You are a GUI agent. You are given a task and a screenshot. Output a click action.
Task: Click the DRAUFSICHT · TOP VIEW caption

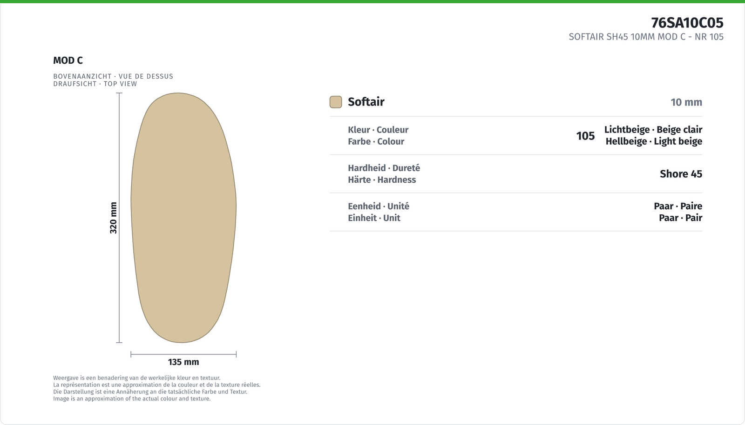[95, 84]
